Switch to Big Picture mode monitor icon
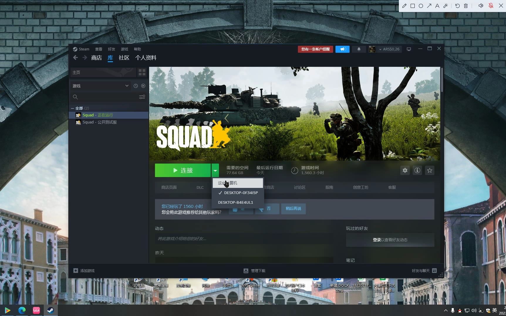Viewport: 506px width, 316px height. coord(409,49)
